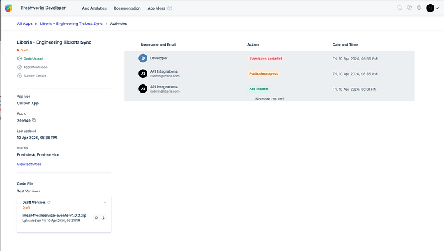Click the Freshdesk, Freshservice value
This screenshot has width=444, height=251.
[38, 155]
